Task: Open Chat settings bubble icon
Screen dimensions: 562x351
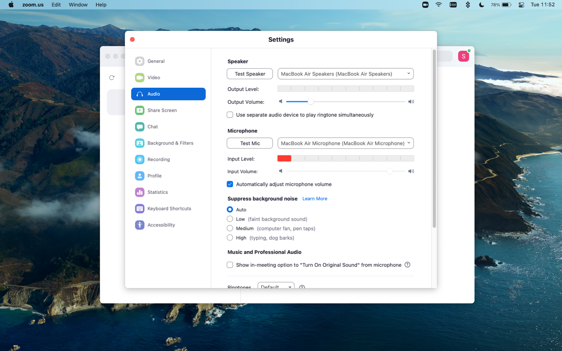Action: pos(139,127)
